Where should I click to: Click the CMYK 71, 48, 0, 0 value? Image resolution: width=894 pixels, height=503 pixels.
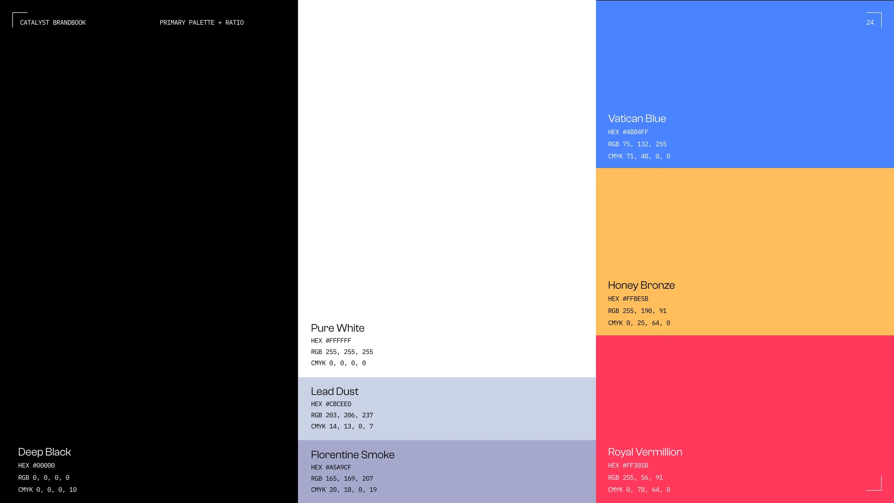coord(639,156)
